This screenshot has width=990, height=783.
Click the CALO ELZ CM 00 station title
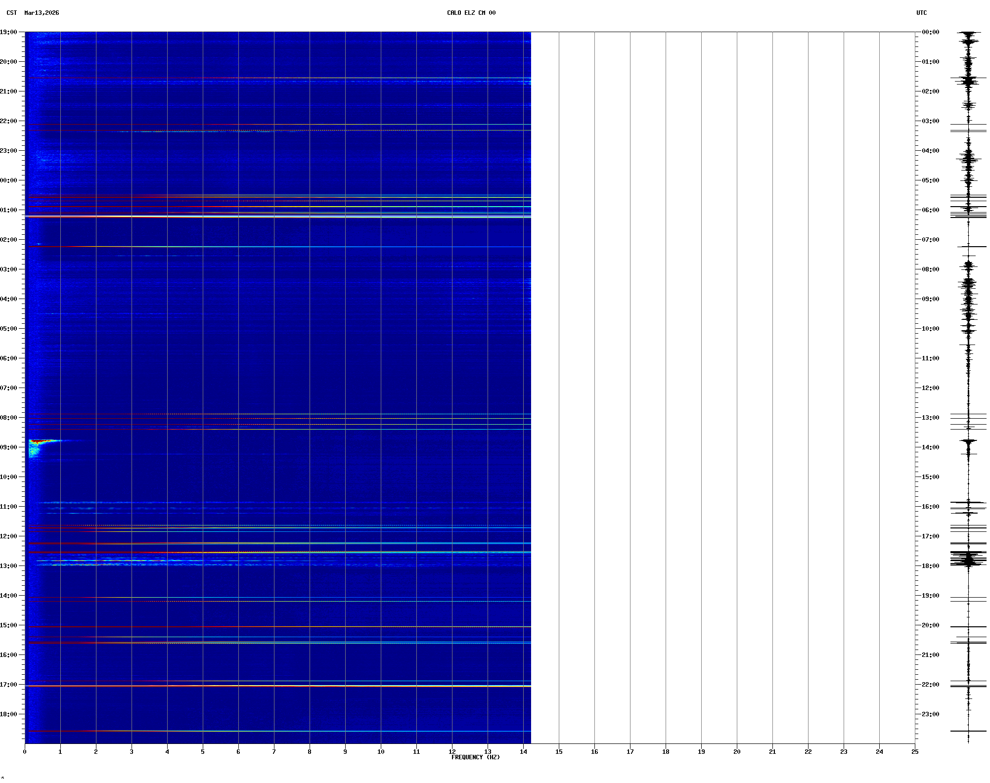(471, 13)
